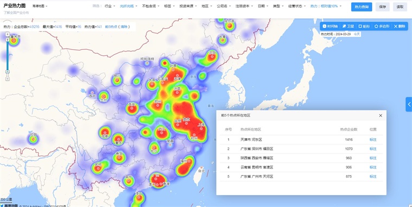Click the 清除 clear link
This screenshot has width=412, height=207.
pyautogui.click(x=124, y=27)
